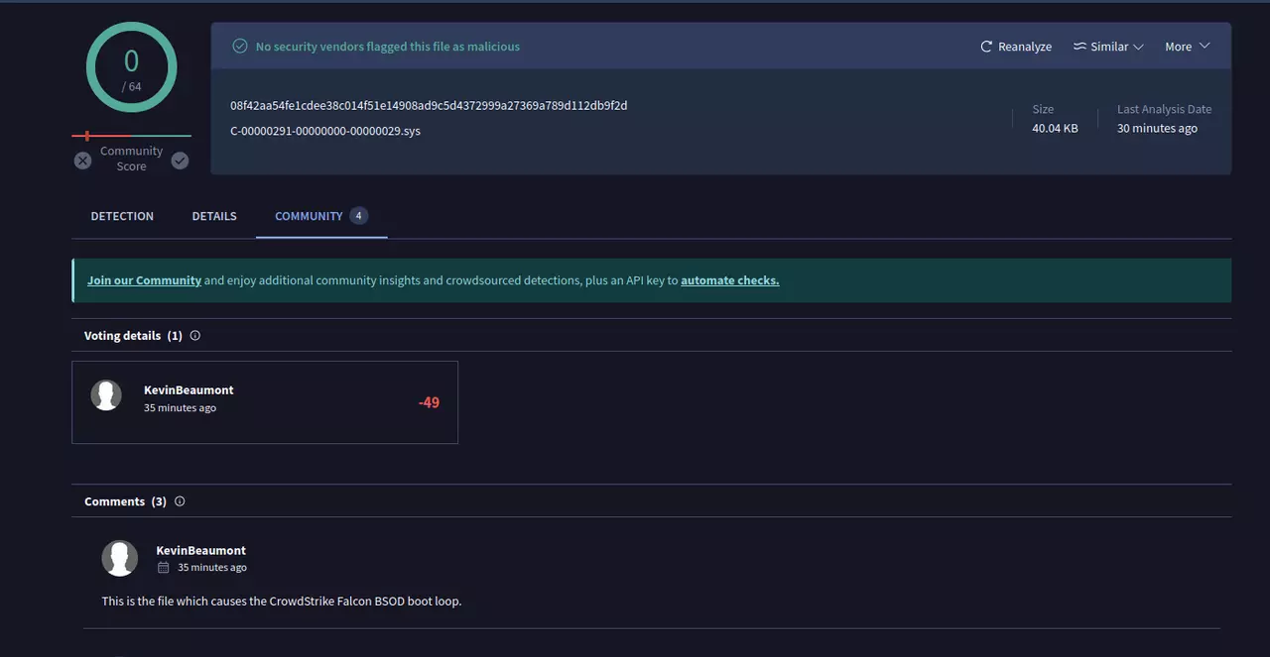Image resolution: width=1270 pixels, height=657 pixels.
Task: Follow the automate checks link
Action: (729, 280)
